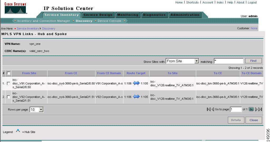Click Discovery breadcrumb link
This screenshot has height=142, width=270.
[49, 29]
